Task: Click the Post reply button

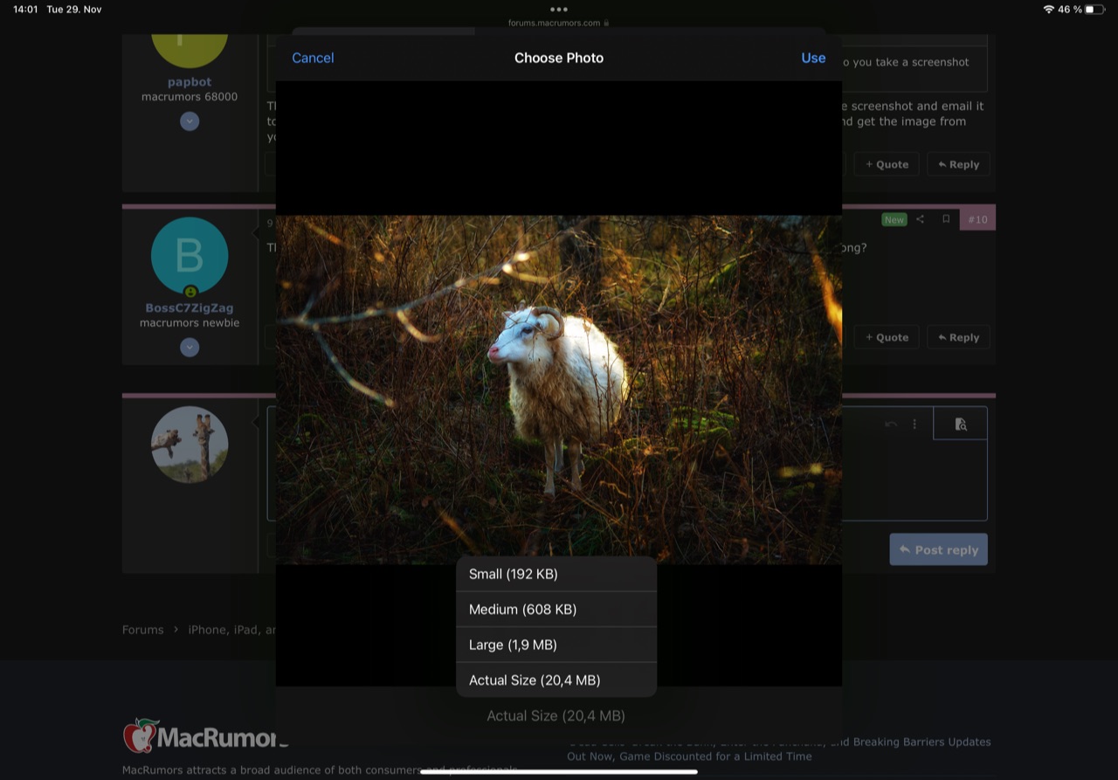Action: [x=938, y=549]
